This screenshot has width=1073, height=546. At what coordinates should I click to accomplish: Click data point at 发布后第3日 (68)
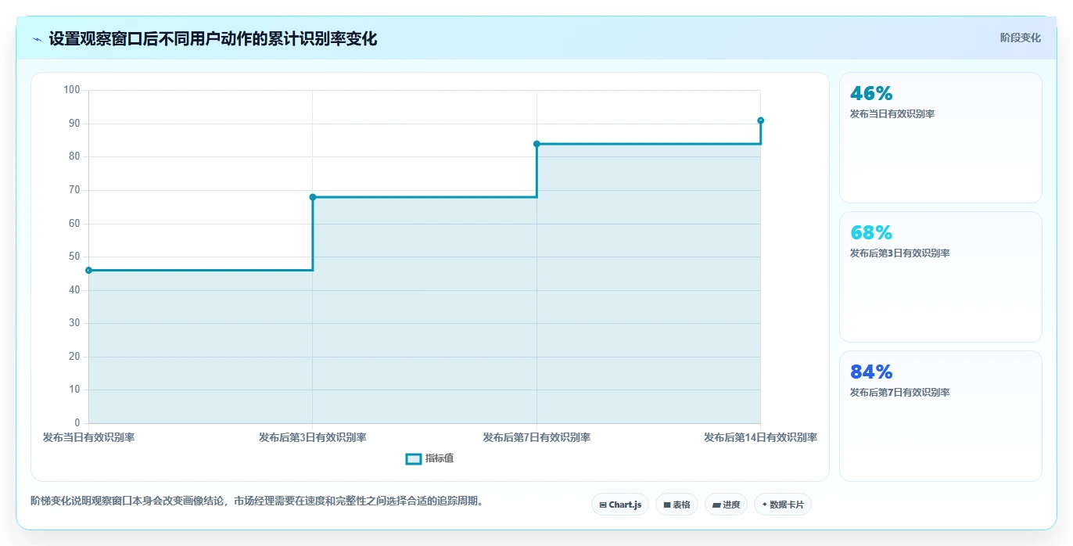pos(313,197)
